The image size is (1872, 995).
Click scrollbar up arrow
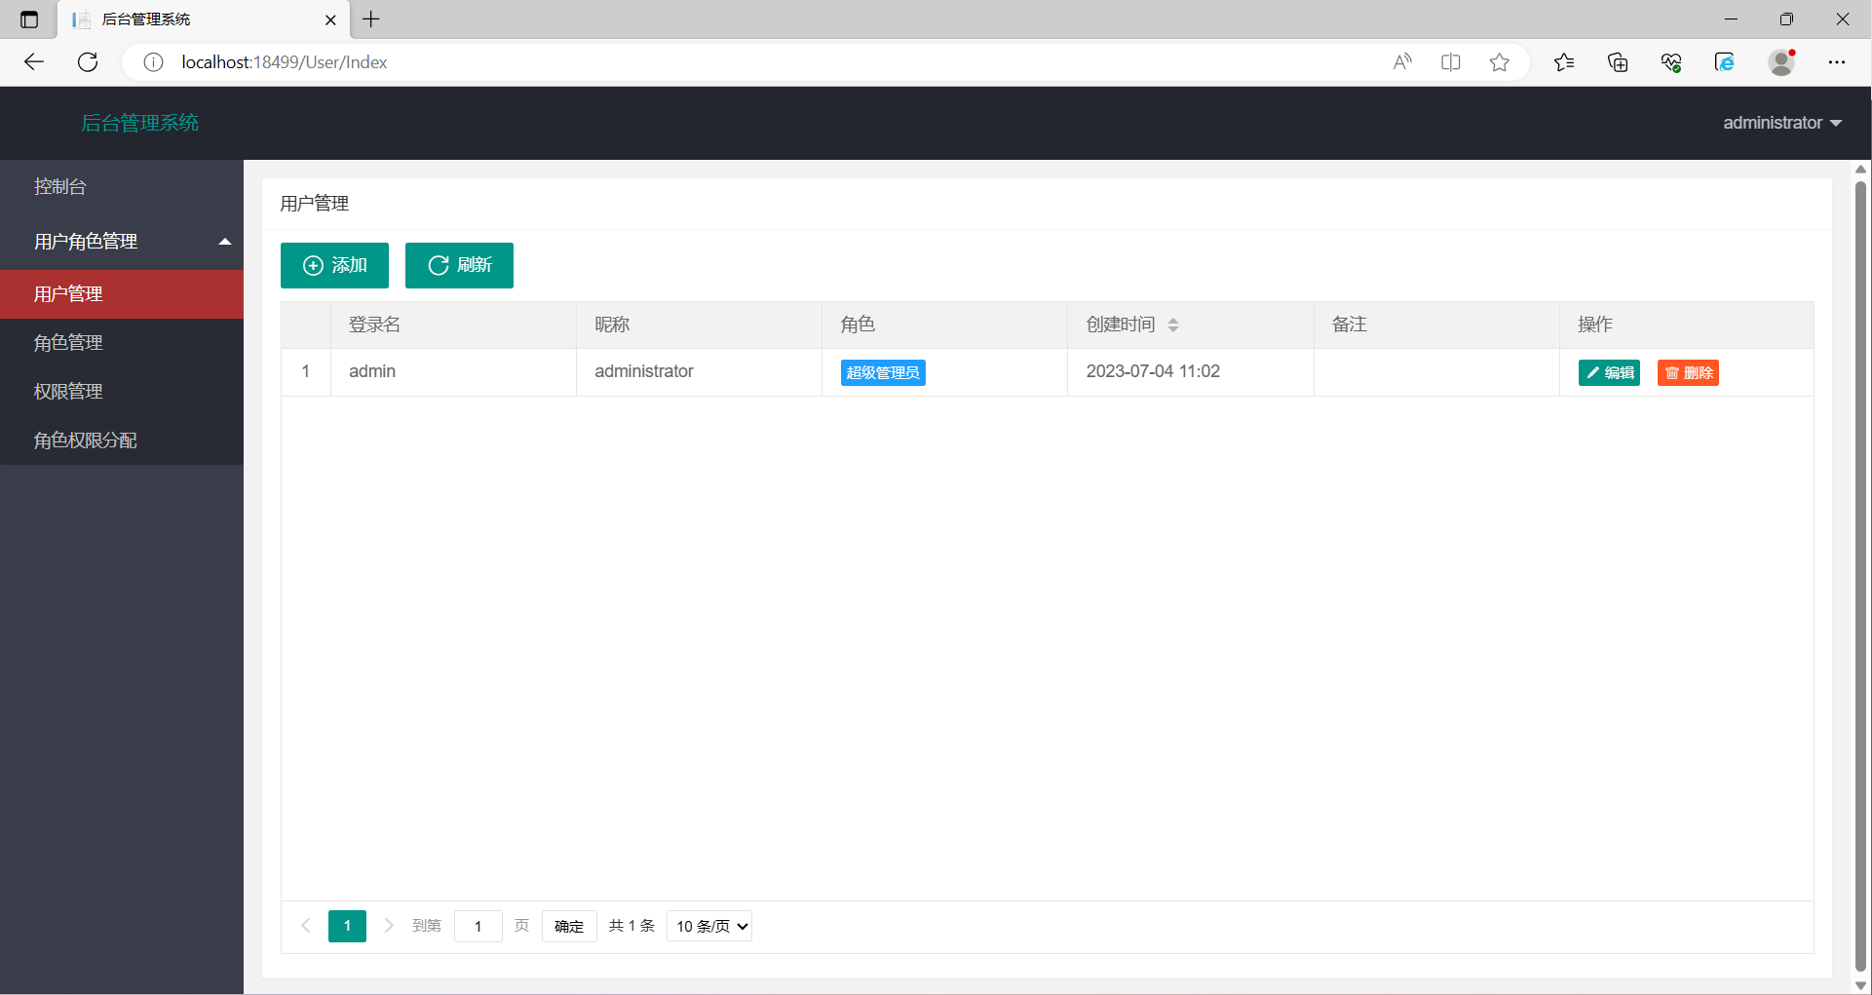(1860, 170)
